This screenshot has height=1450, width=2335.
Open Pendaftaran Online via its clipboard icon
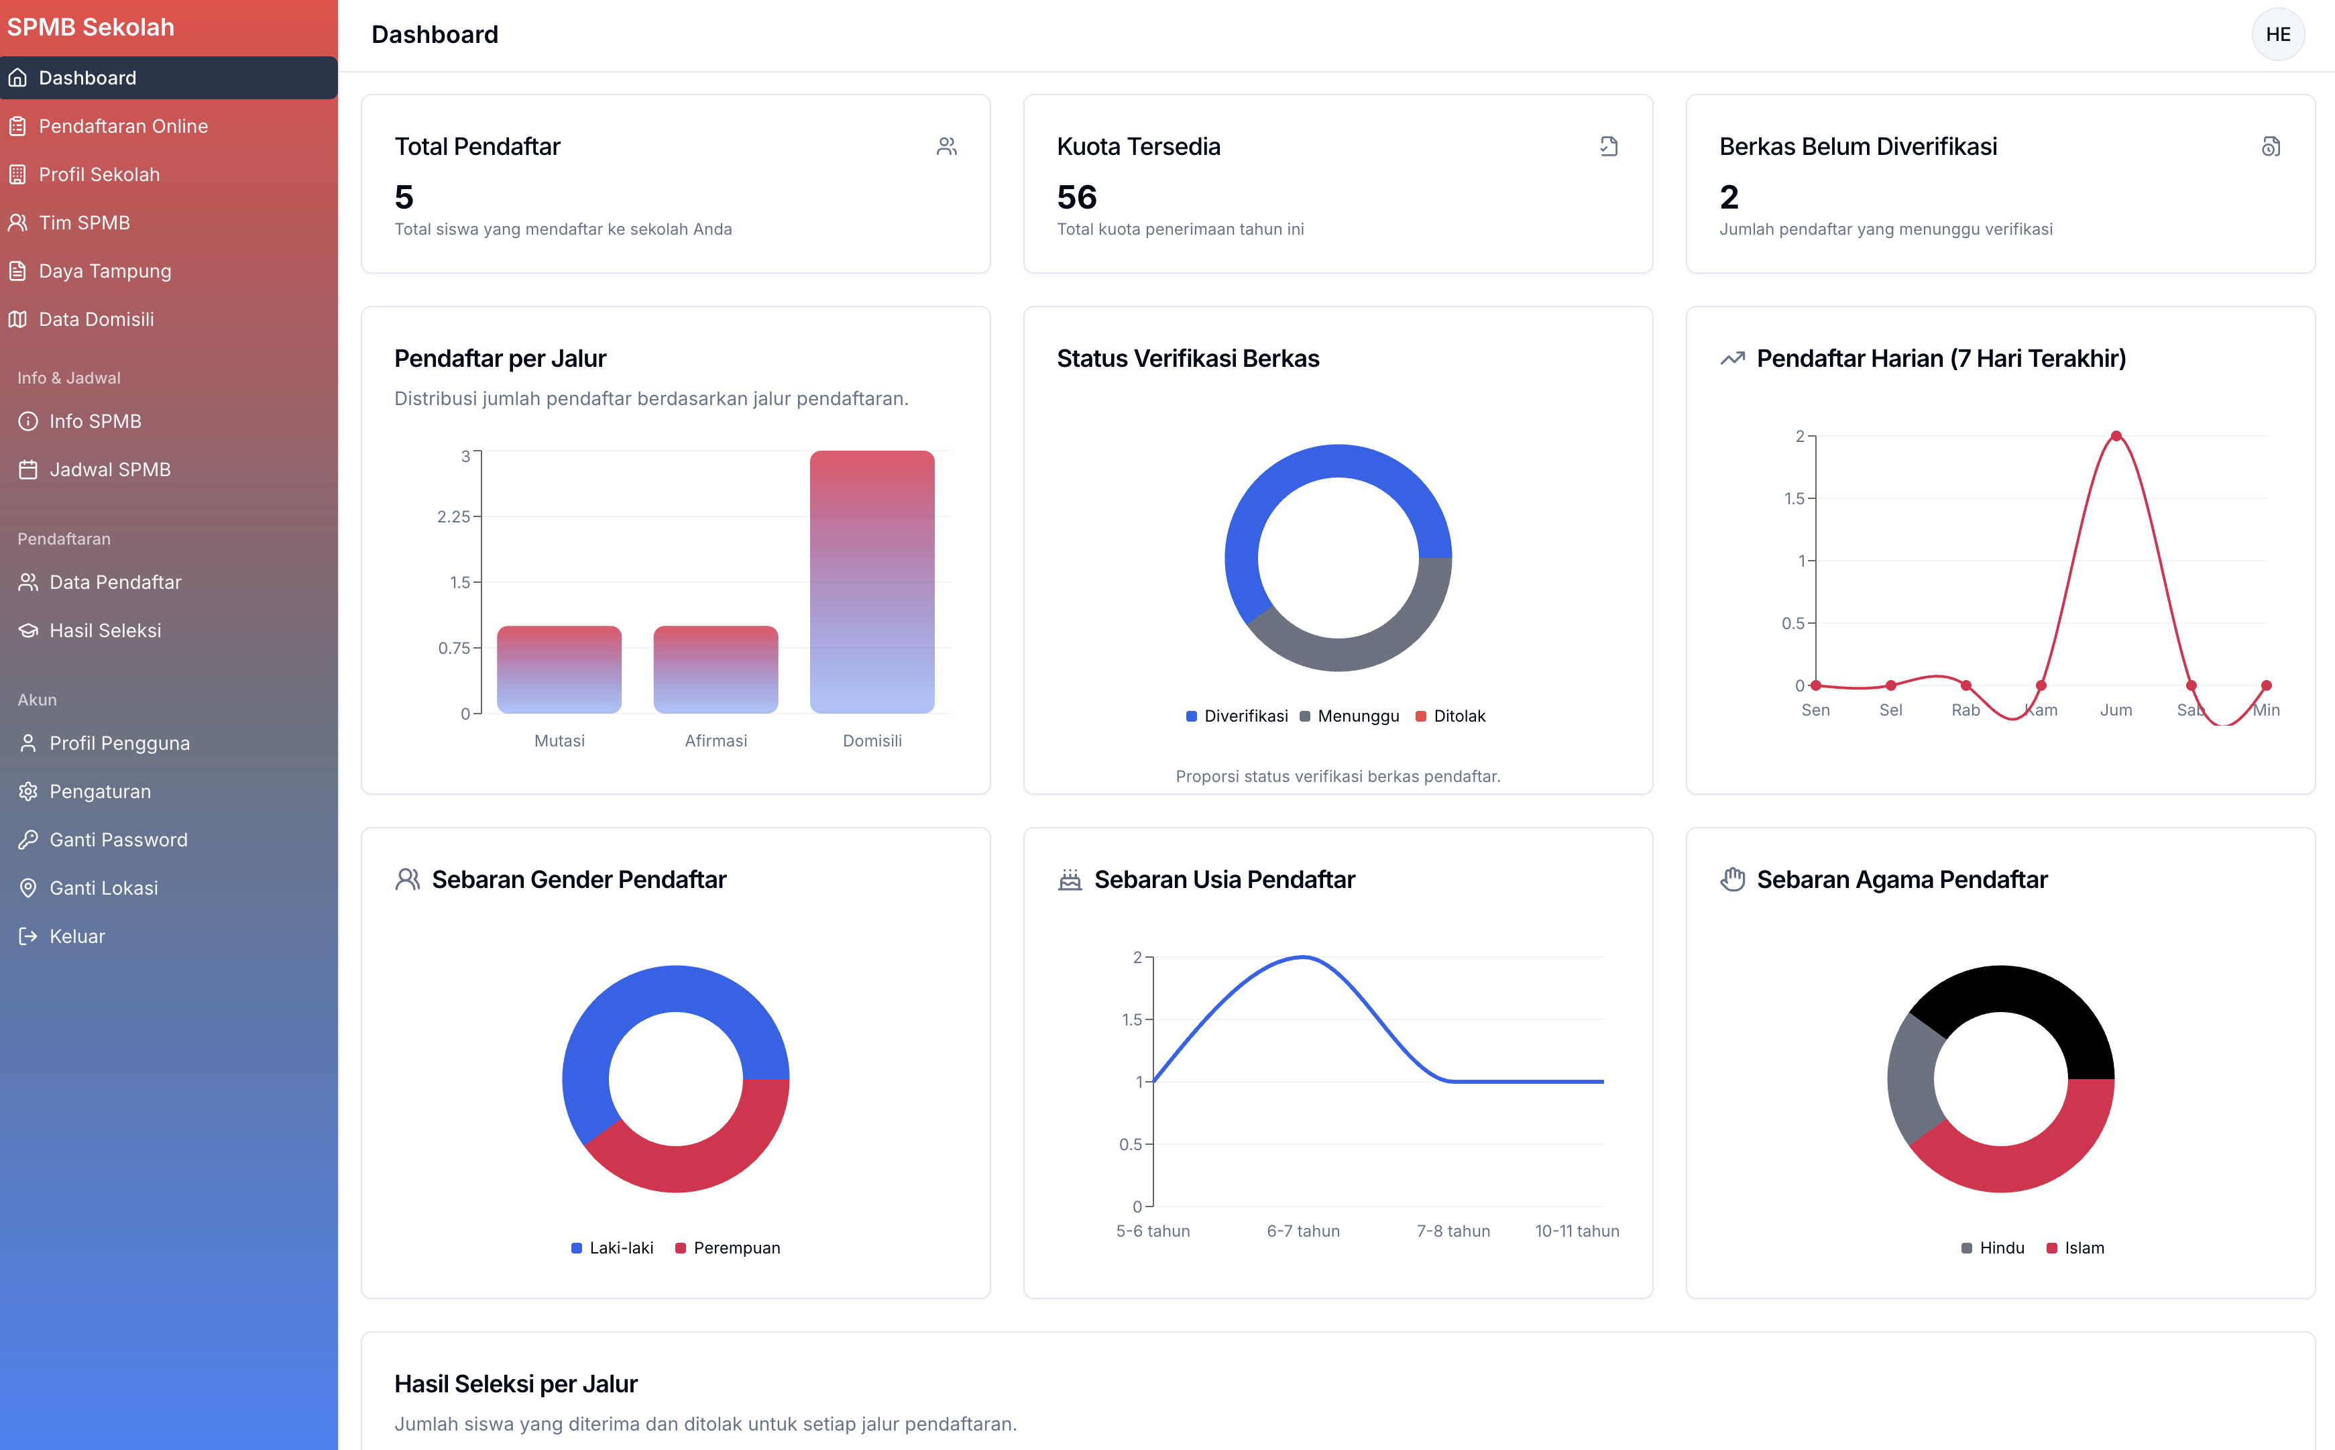[20, 125]
